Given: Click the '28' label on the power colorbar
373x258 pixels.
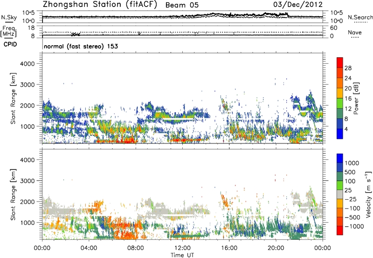Looking at the screenshot, I should (x=348, y=68).
